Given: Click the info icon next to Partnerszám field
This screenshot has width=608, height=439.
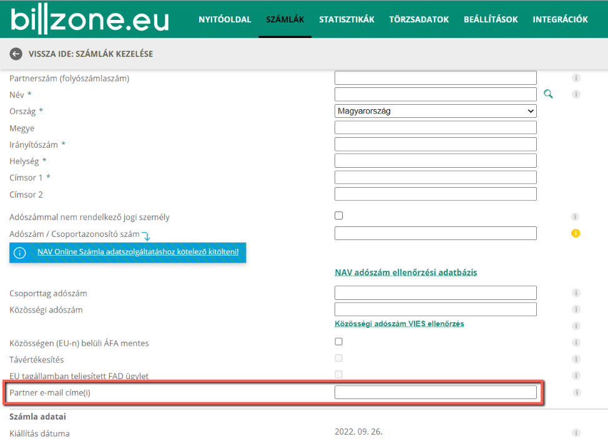Looking at the screenshot, I should click(576, 77).
